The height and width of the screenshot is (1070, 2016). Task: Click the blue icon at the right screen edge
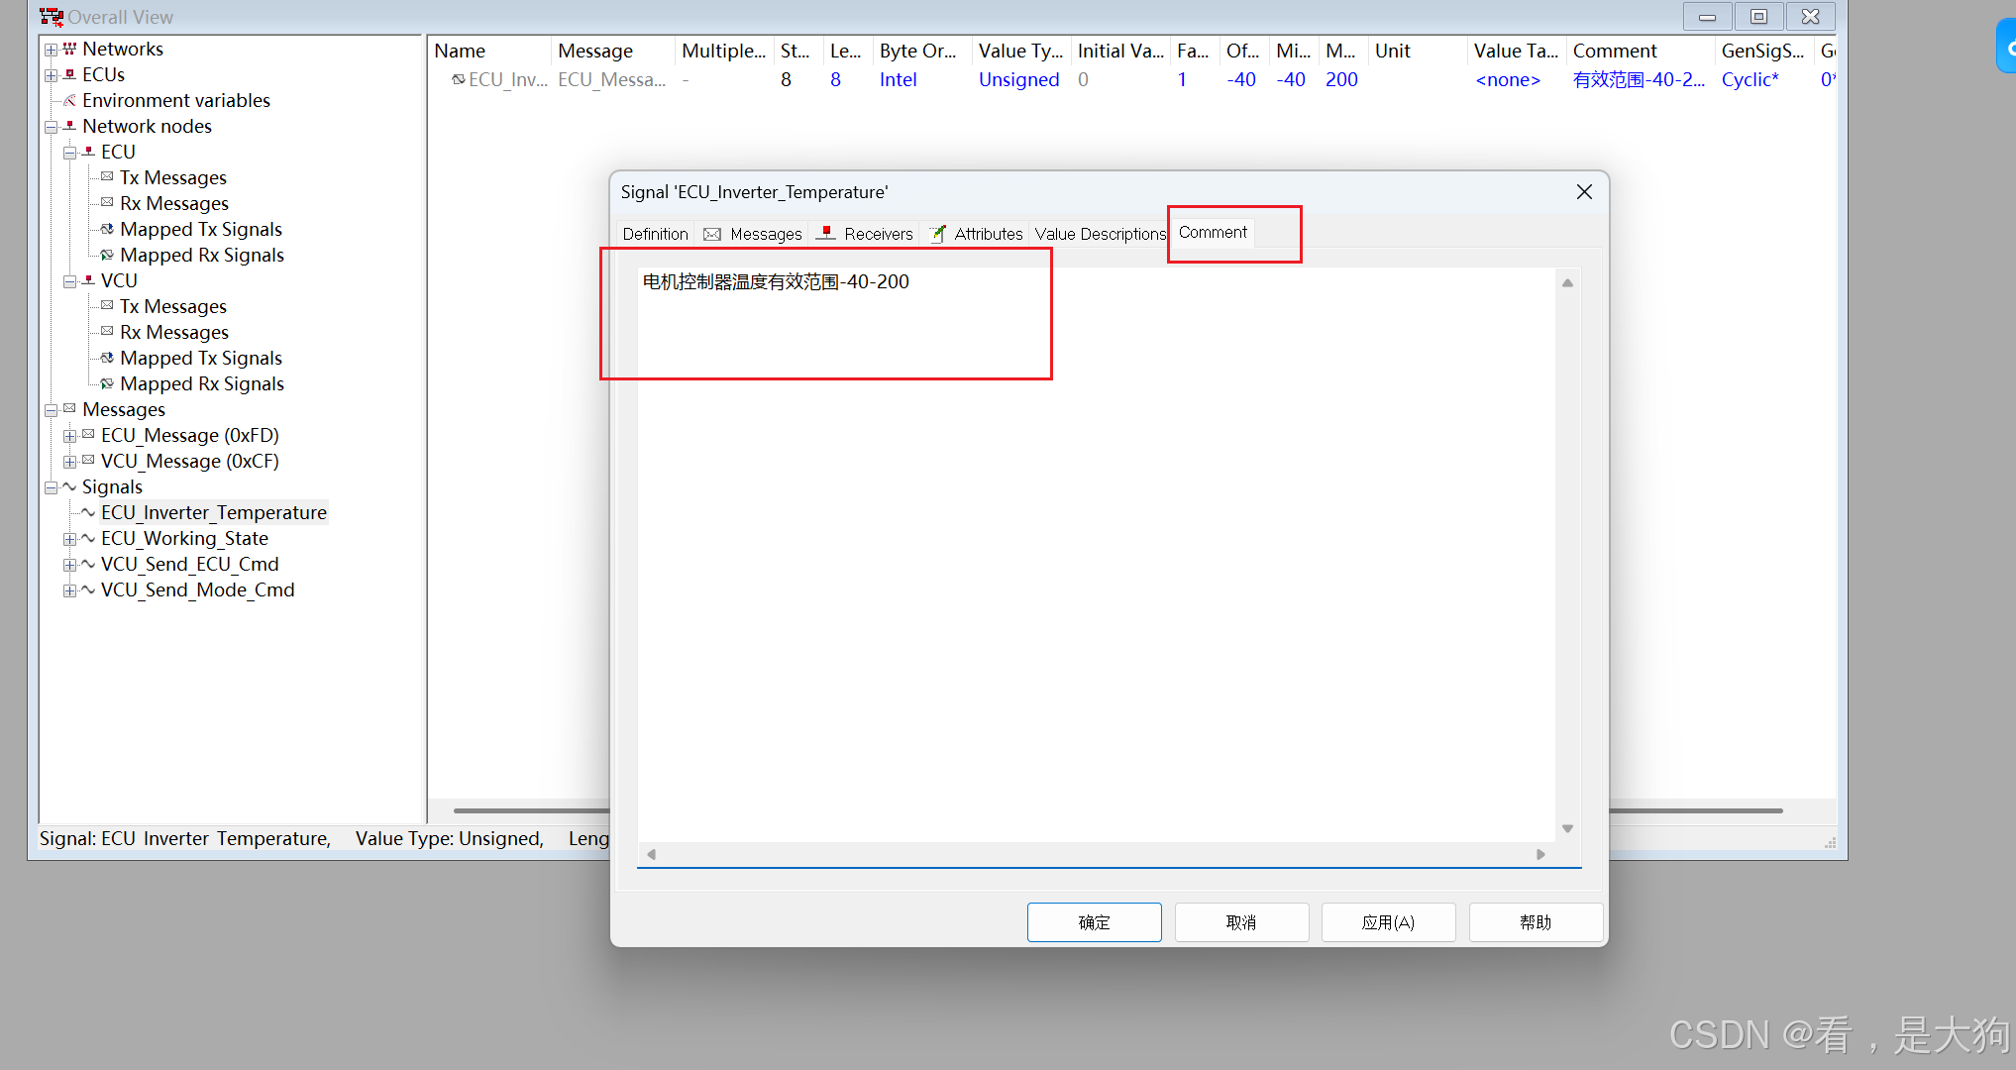[2007, 47]
